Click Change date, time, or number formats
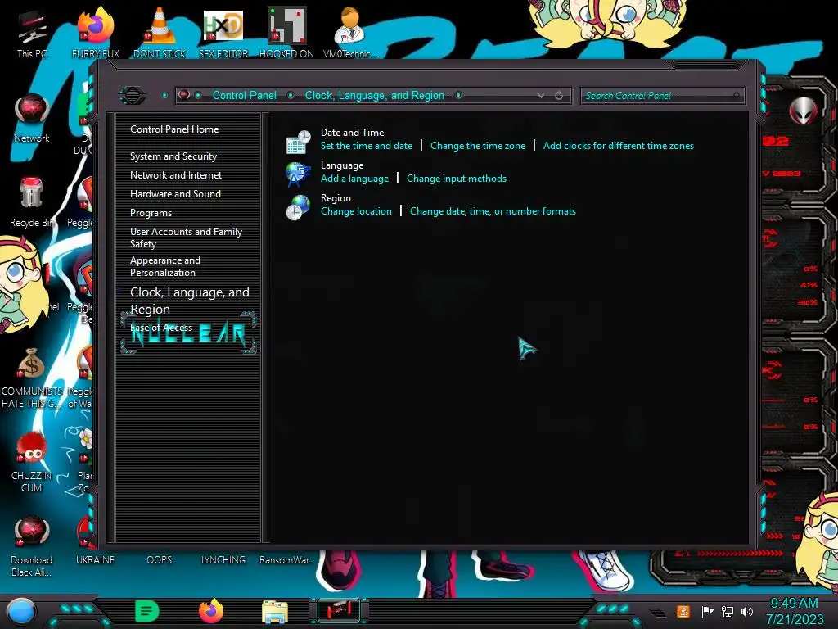This screenshot has height=629, width=838. click(x=493, y=211)
